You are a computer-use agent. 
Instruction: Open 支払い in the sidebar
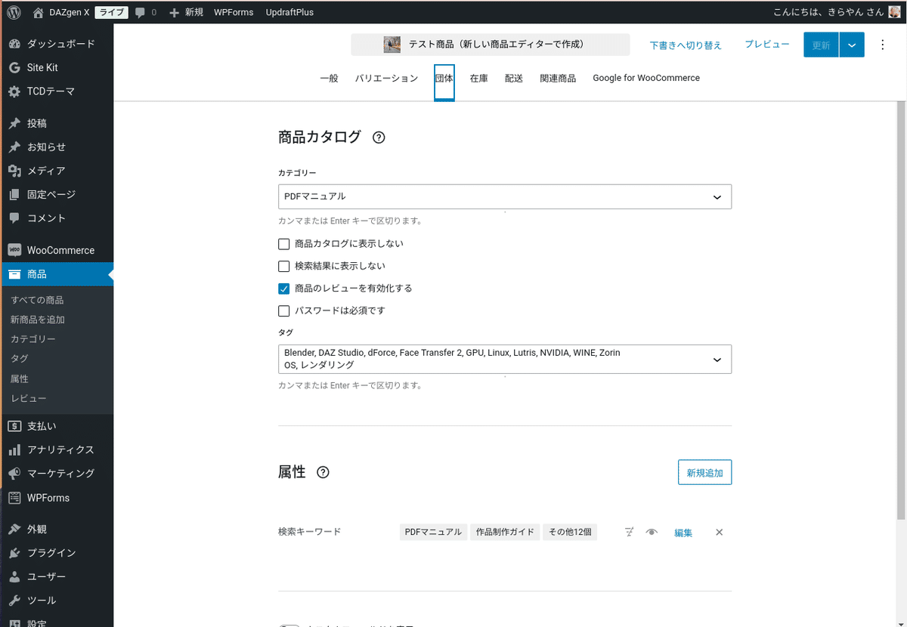coord(57,426)
